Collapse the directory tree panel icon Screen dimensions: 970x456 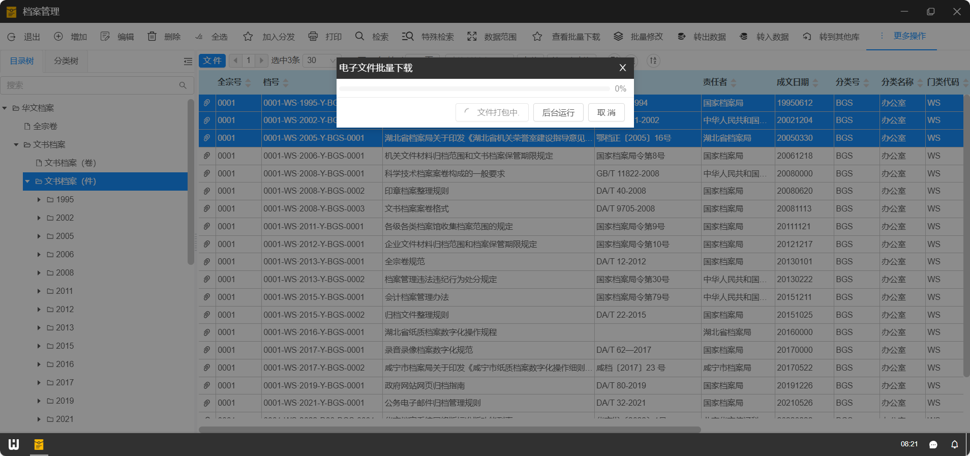188,62
